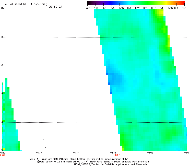The width and height of the screenshot is (189, 166).
Task: Click the red time stamp 8:17
Action: [x=117, y=155]
